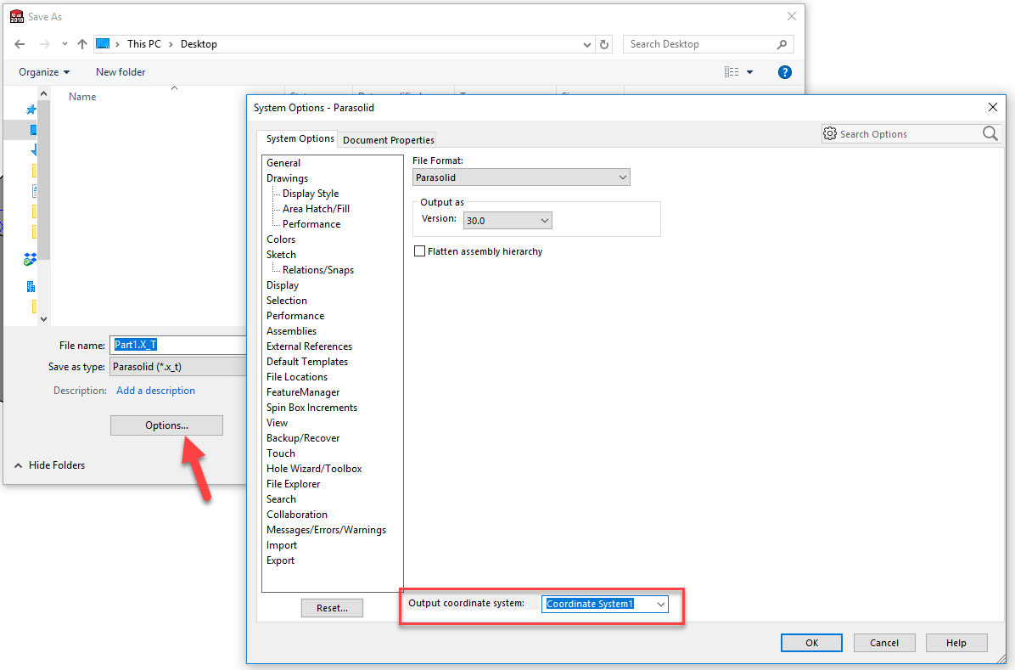Go up one folder level
This screenshot has width=1015, height=670.
tap(82, 44)
